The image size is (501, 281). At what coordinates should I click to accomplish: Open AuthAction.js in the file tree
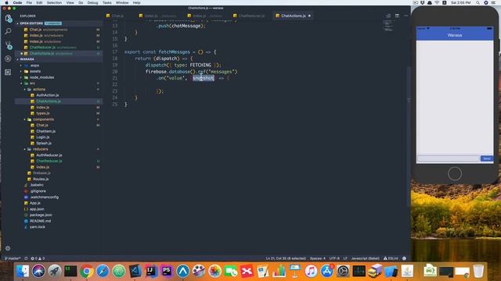47,95
